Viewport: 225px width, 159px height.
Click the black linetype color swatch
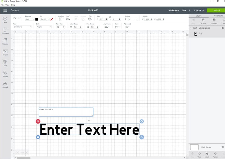click(37, 19)
